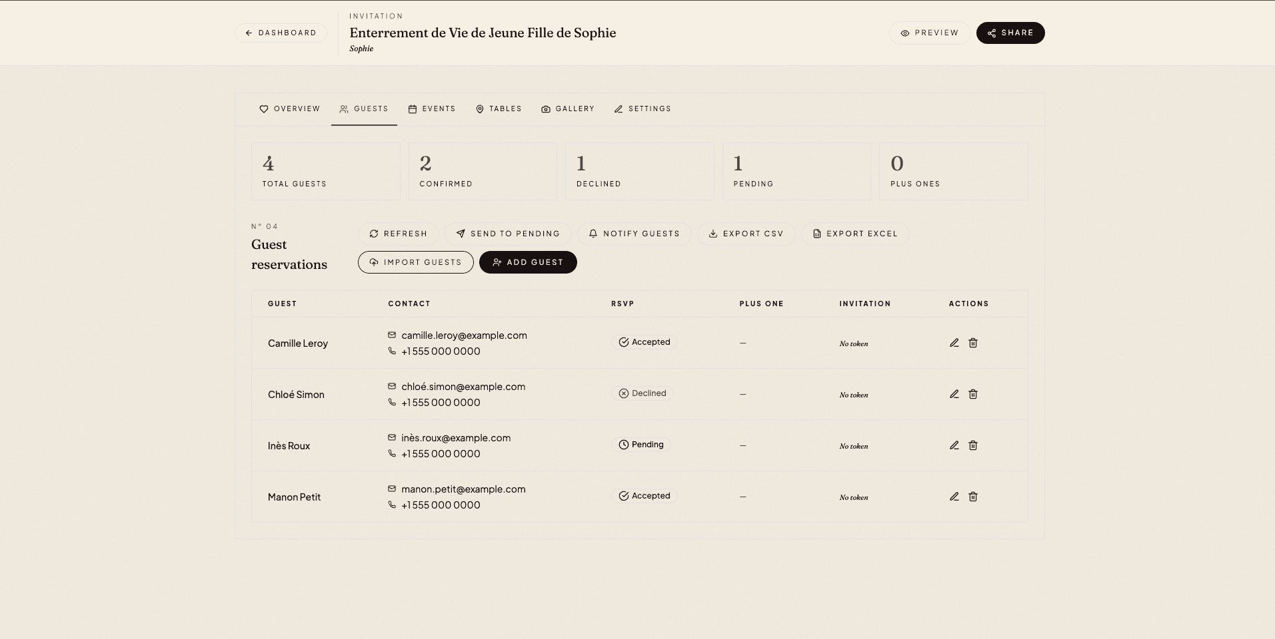Click email icon next to camille.leroy@example.com

(392, 335)
